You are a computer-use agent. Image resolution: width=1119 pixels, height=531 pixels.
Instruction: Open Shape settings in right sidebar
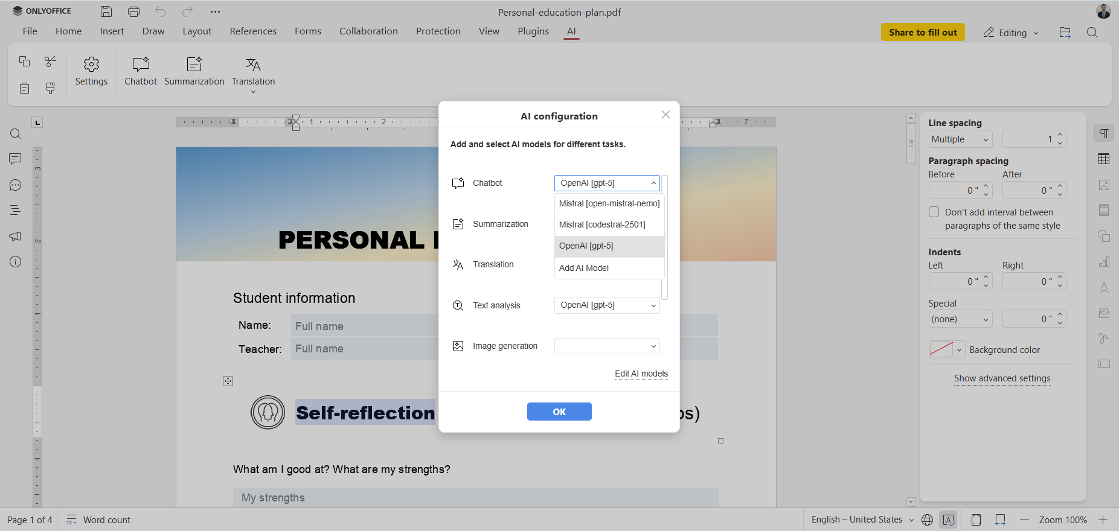(x=1104, y=236)
